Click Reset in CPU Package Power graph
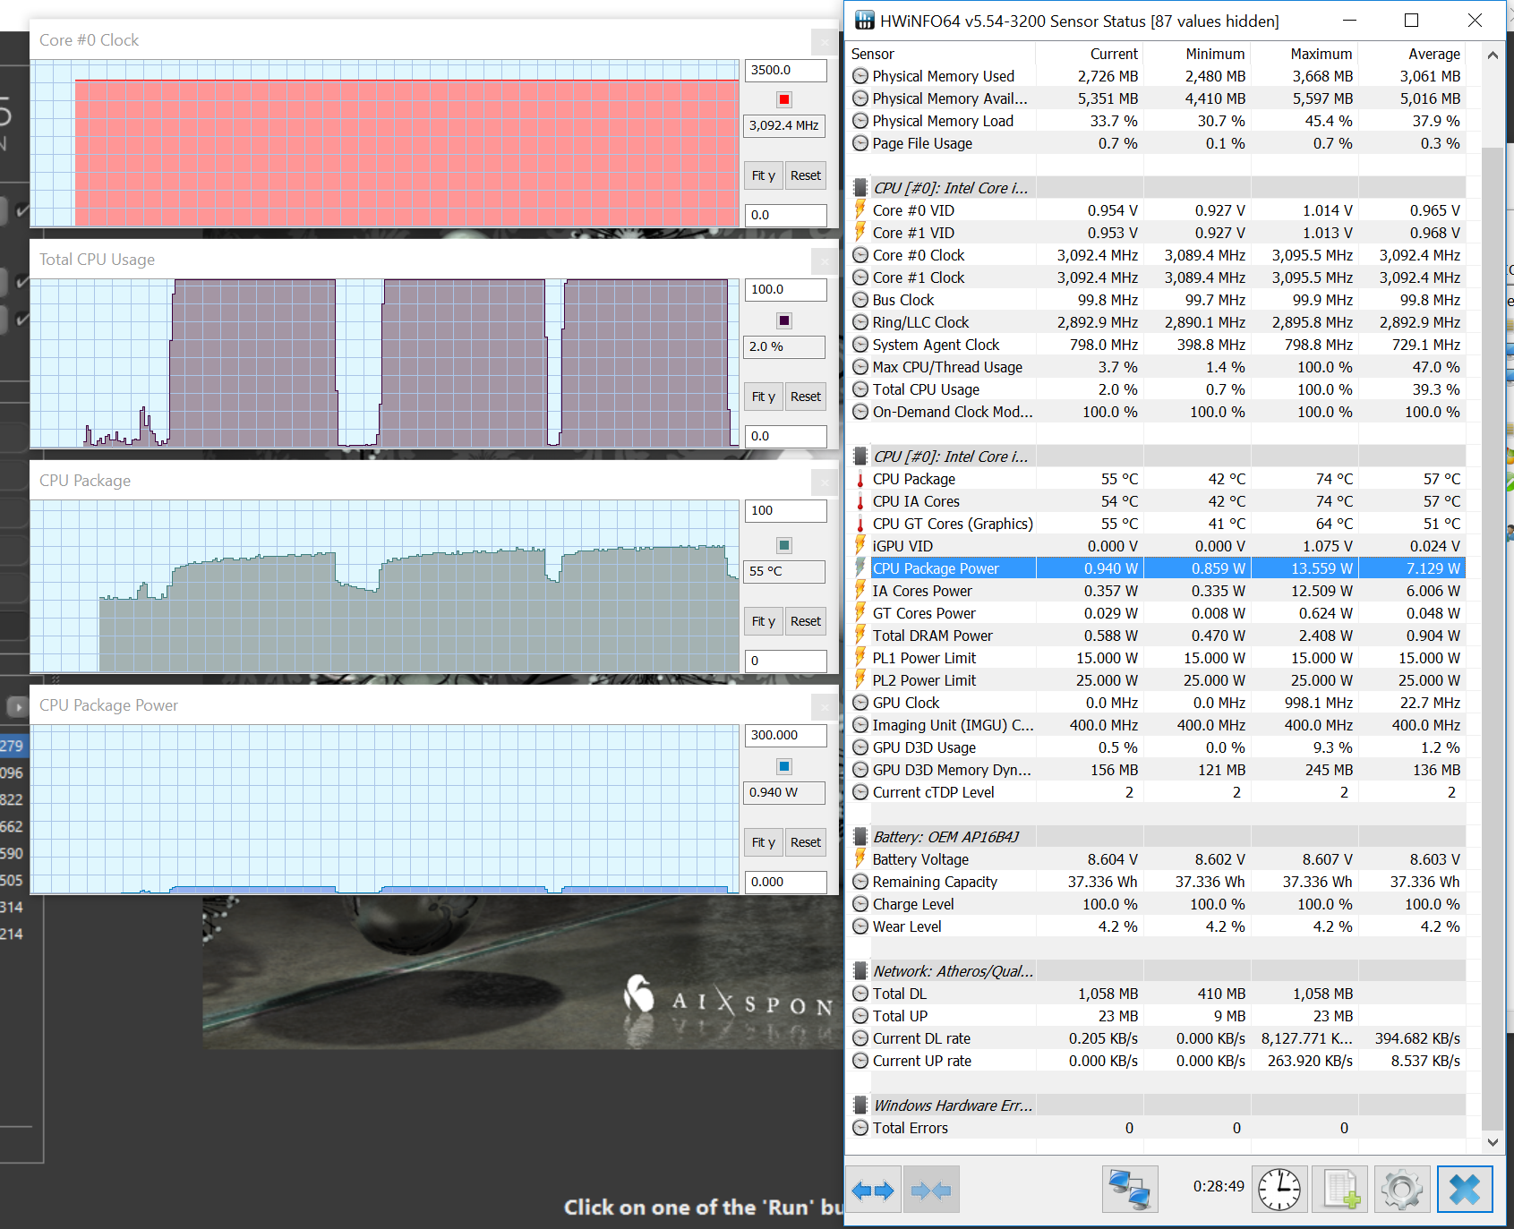Viewport: 1514px width, 1229px height. click(x=806, y=842)
